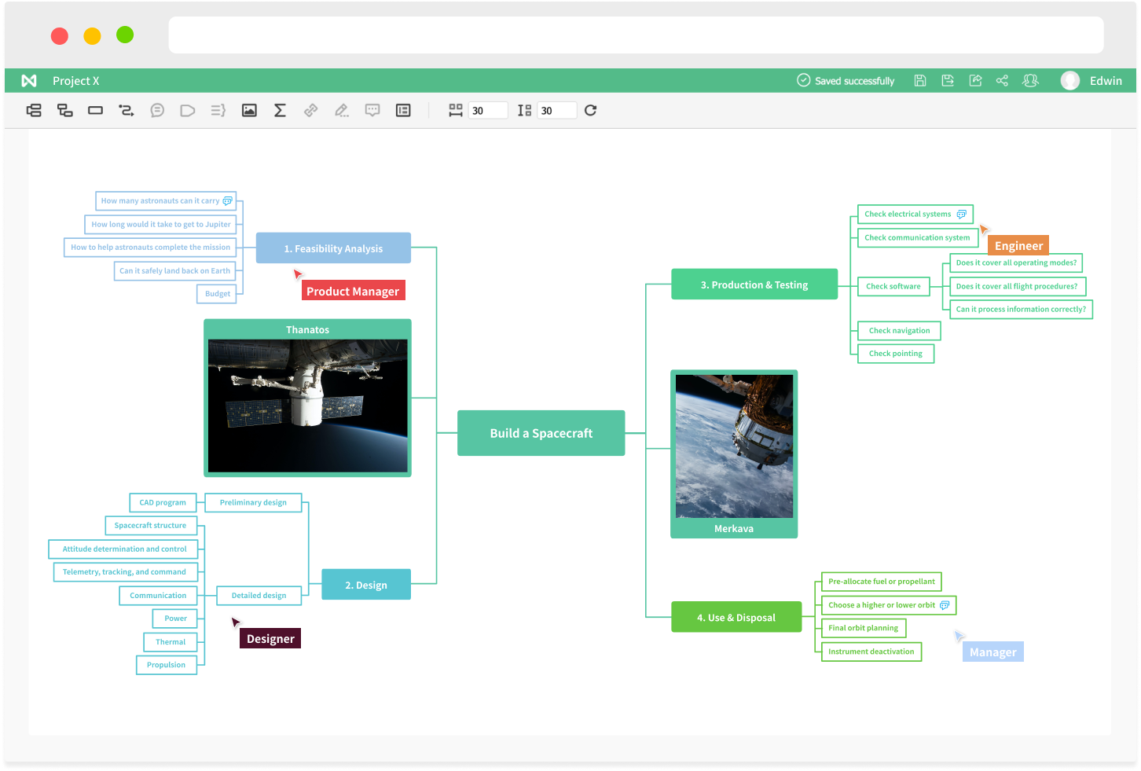This screenshot has width=1141, height=771.
Task: Click the insert topic icon in toolbar
Action: point(34,111)
